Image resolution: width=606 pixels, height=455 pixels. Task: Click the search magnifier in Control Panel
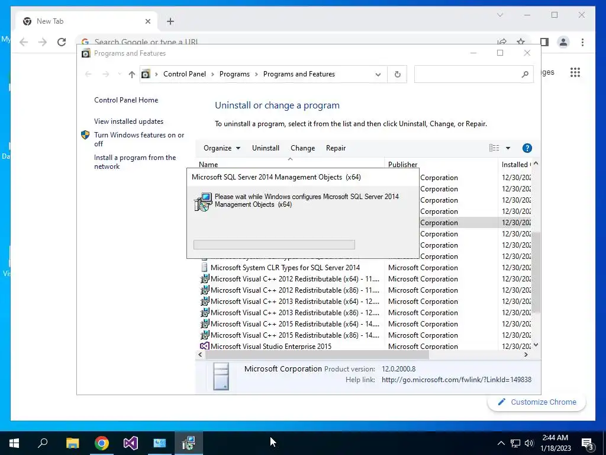(525, 74)
